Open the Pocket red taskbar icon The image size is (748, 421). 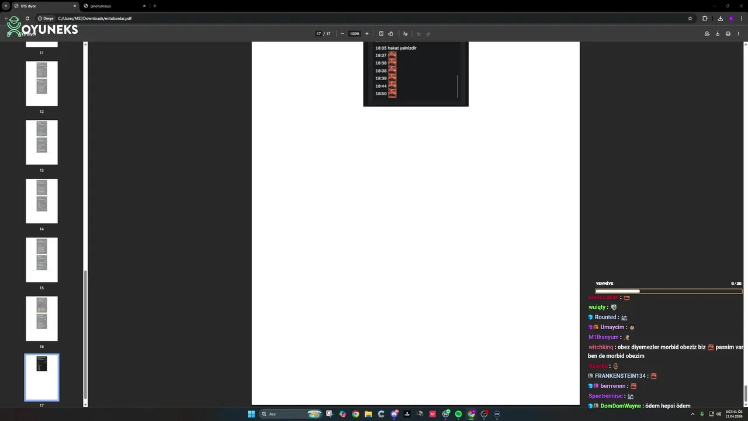coord(432,414)
